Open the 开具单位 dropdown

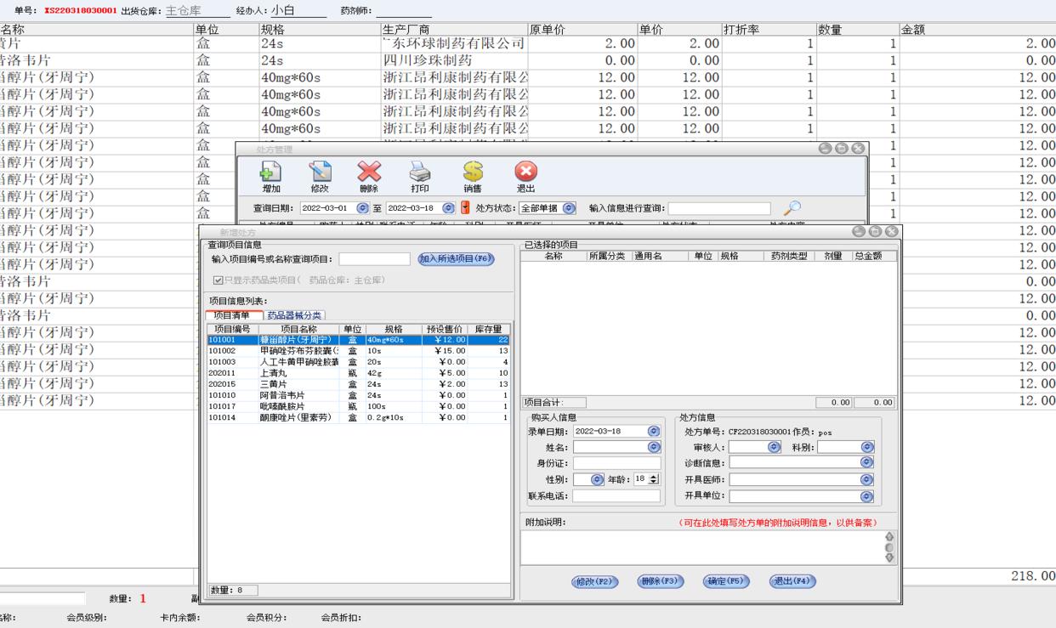pyautogui.click(x=867, y=495)
